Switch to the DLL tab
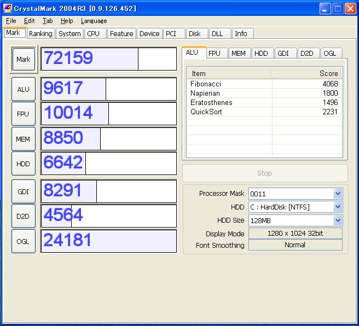 tap(220, 33)
